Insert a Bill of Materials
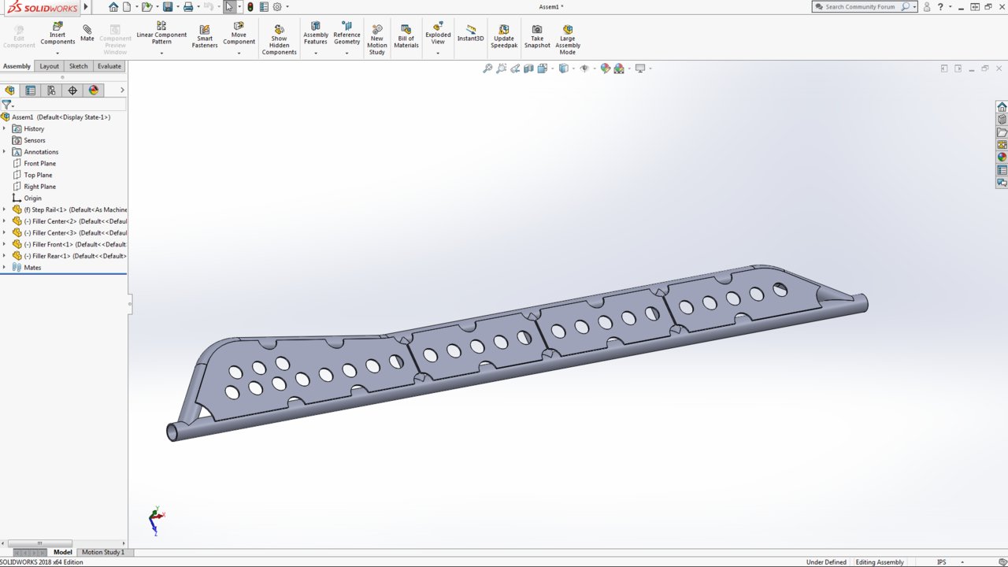Viewport: 1008px width, 567px height. (x=406, y=37)
